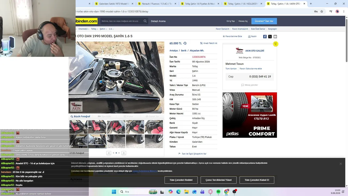The width and height of the screenshot is (348, 196).
Task: Open Opera browser from the taskbar
Action: [210, 192]
